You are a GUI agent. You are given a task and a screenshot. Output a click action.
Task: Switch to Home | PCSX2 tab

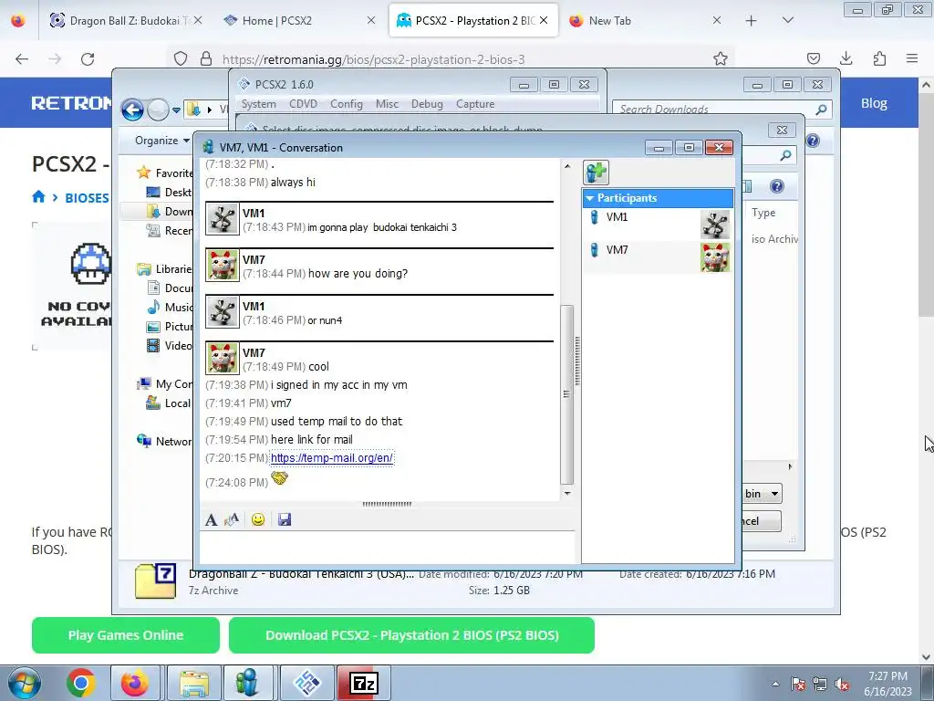click(299, 20)
